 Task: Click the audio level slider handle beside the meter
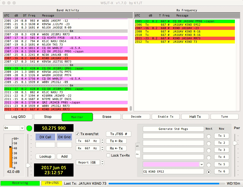pyautogui.click(x=28, y=166)
